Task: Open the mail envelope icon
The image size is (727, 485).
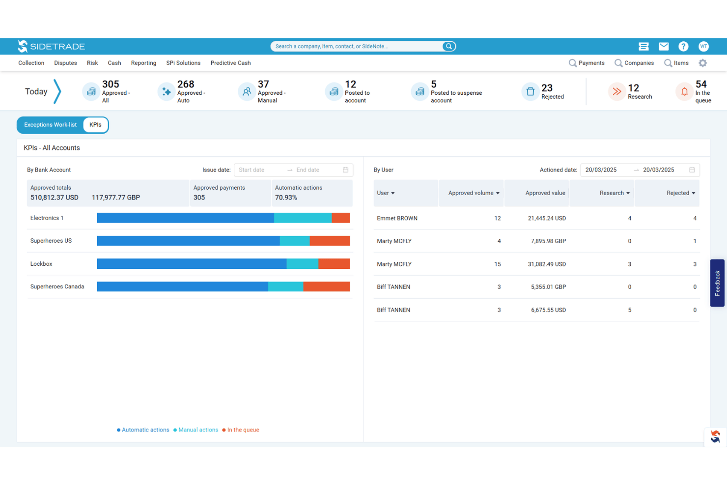Action: pos(664,46)
